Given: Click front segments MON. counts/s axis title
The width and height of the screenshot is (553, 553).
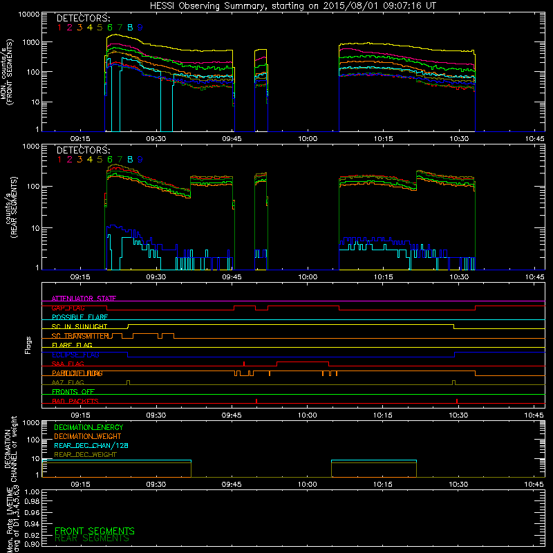Looking at the screenshot, I should [7, 72].
